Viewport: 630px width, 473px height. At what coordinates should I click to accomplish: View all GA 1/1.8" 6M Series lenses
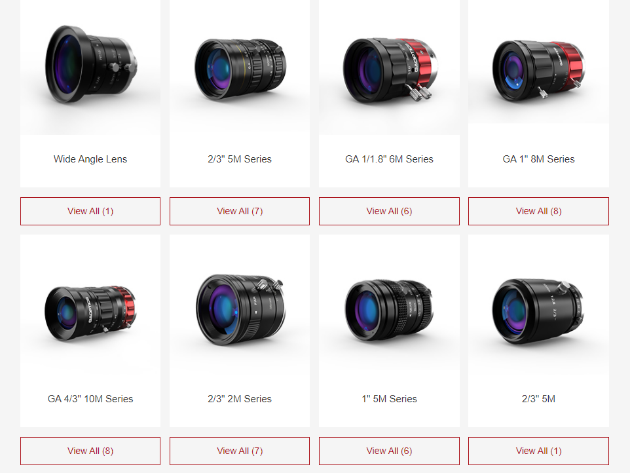[390, 211]
